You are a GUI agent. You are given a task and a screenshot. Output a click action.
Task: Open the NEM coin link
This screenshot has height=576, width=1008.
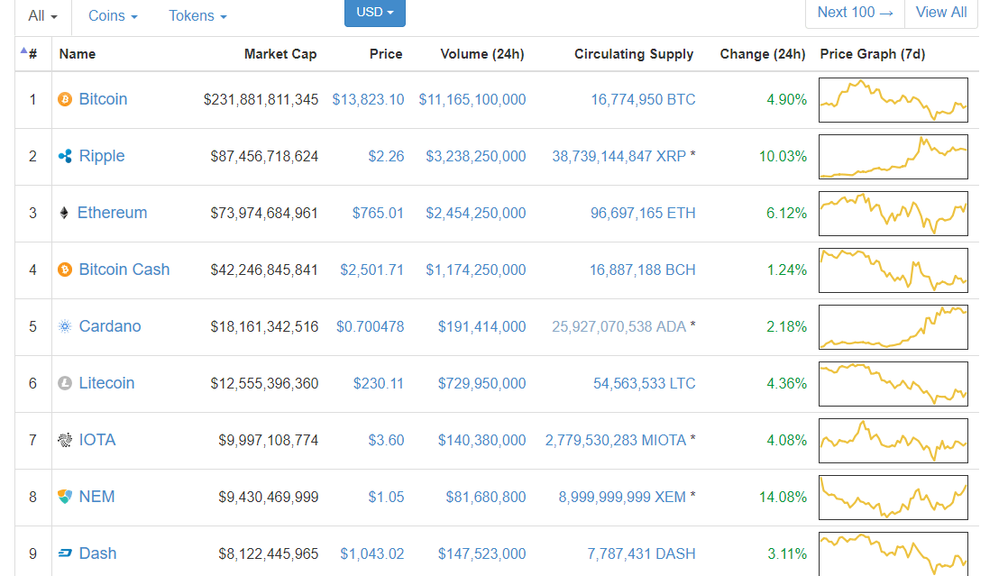point(96,497)
